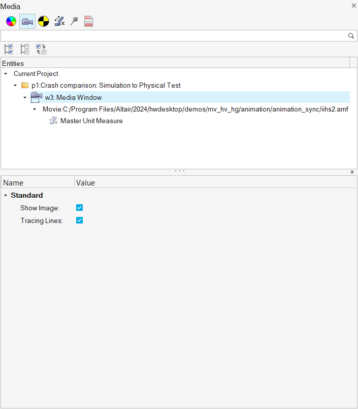The width and height of the screenshot is (358, 409).
Task: Click the check all entities icon
Action: tap(9, 49)
